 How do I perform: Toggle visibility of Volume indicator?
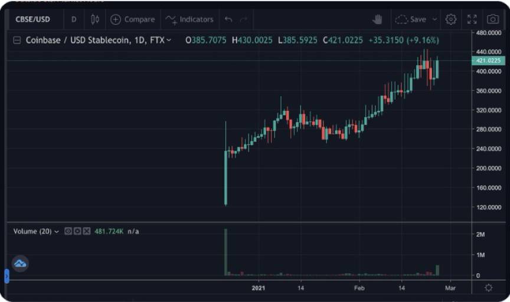point(68,231)
